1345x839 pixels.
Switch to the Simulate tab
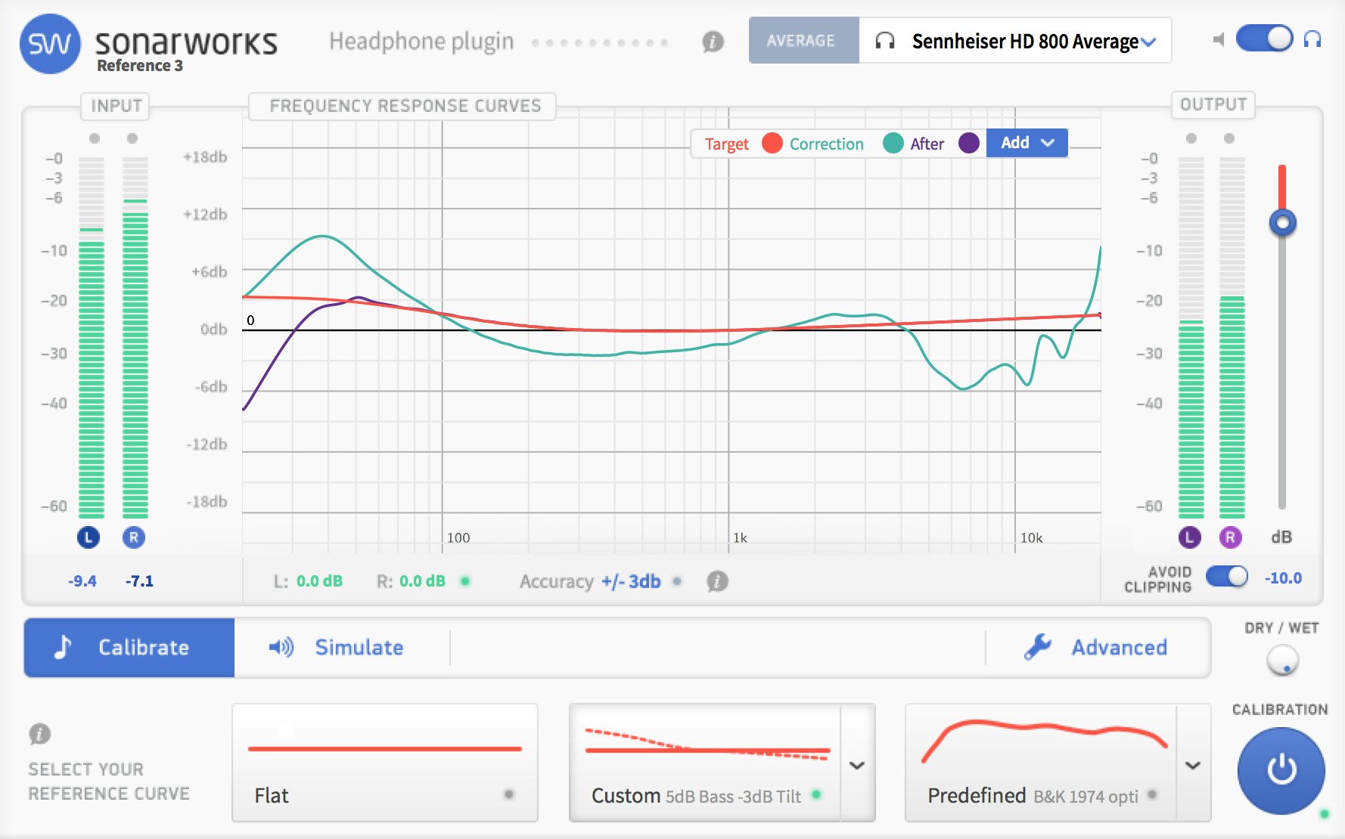point(337,648)
